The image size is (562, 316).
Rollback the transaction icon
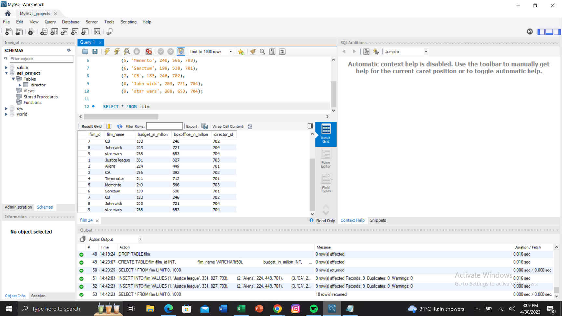click(x=170, y=52)
